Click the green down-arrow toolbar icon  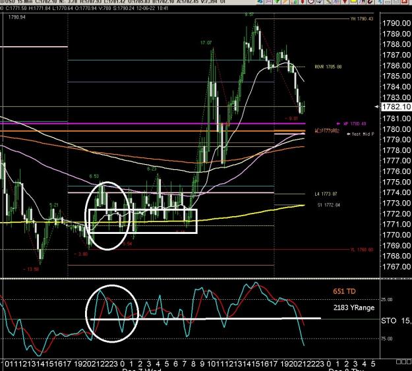pos(277,2)
